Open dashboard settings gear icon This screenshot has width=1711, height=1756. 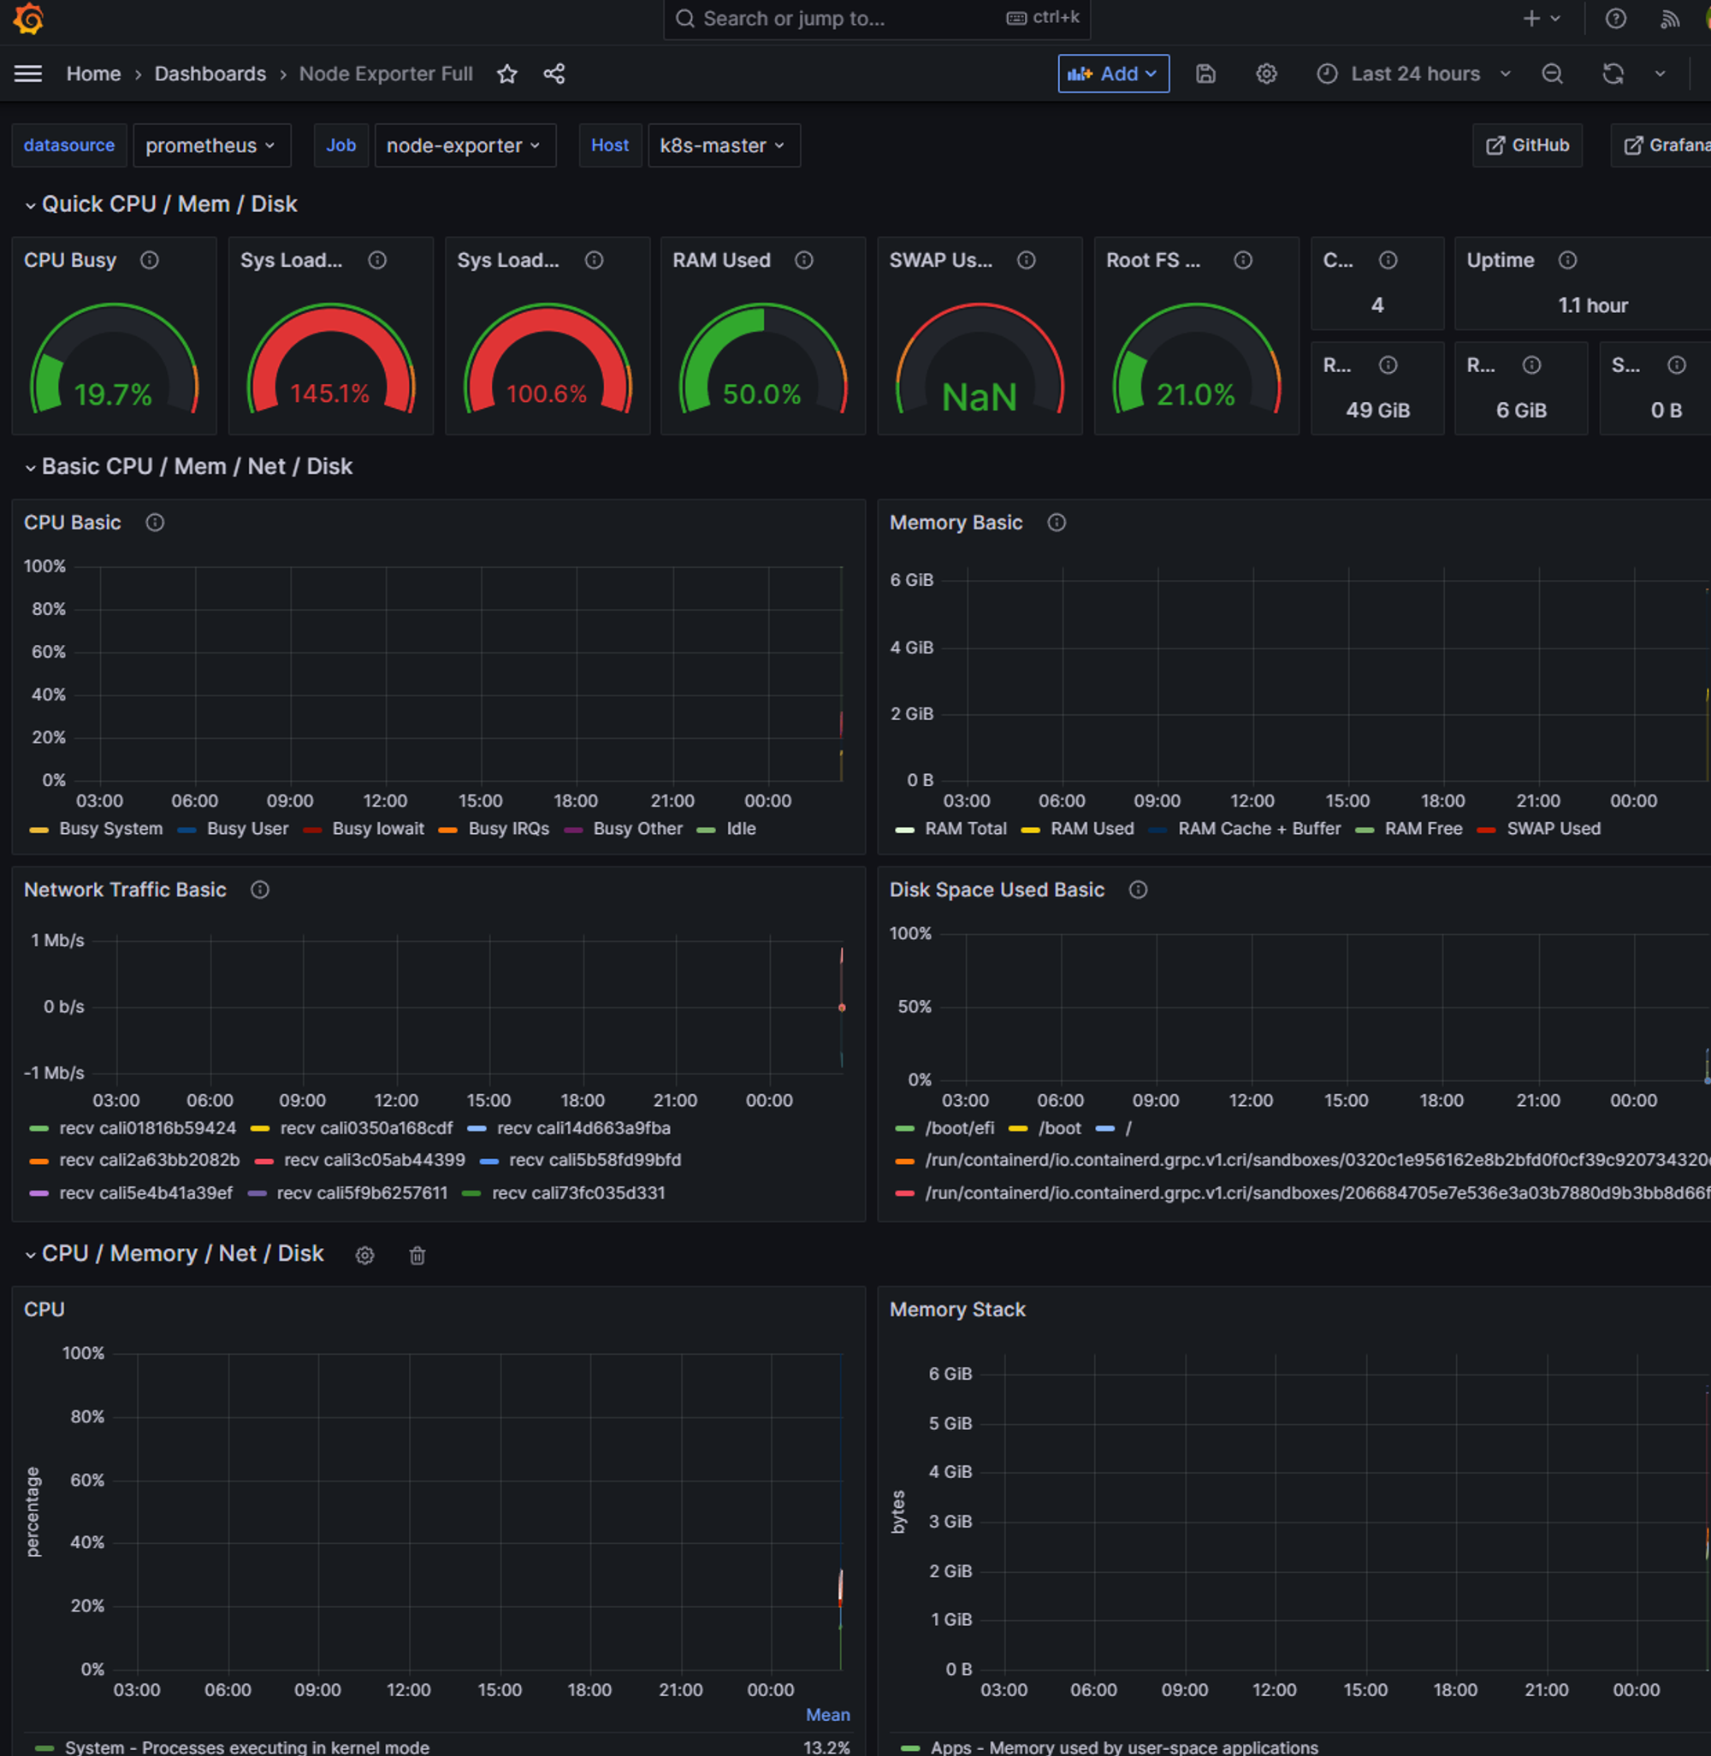pyautogui.click(x=1265, y=74)
